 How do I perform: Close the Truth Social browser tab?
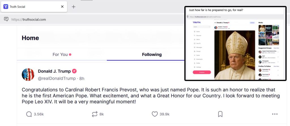coord(62,6)
